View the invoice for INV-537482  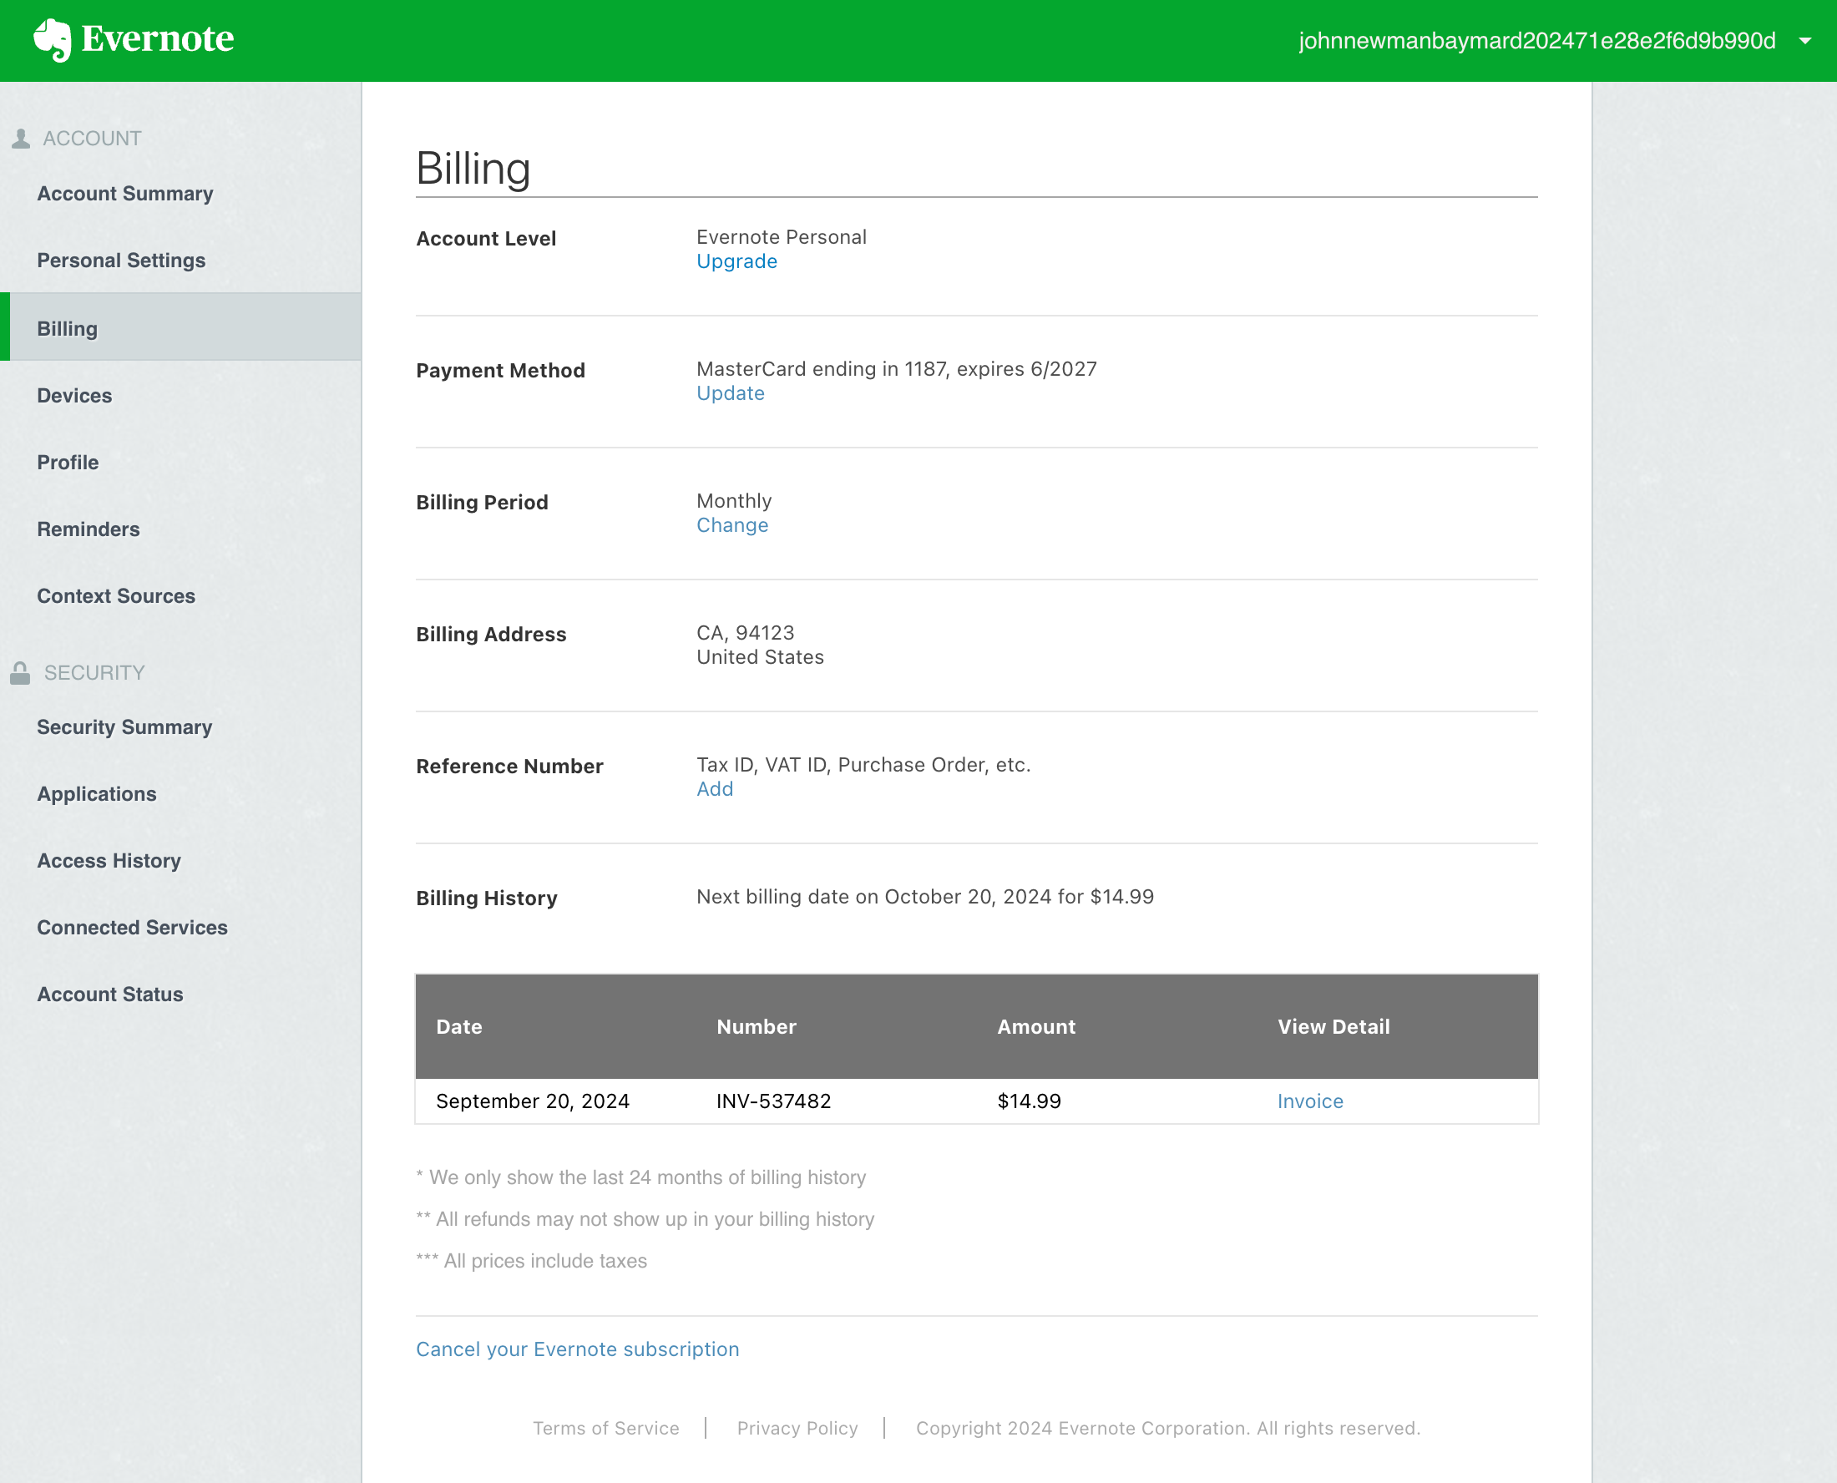pyautogui.click(x=1309, y=1101)
